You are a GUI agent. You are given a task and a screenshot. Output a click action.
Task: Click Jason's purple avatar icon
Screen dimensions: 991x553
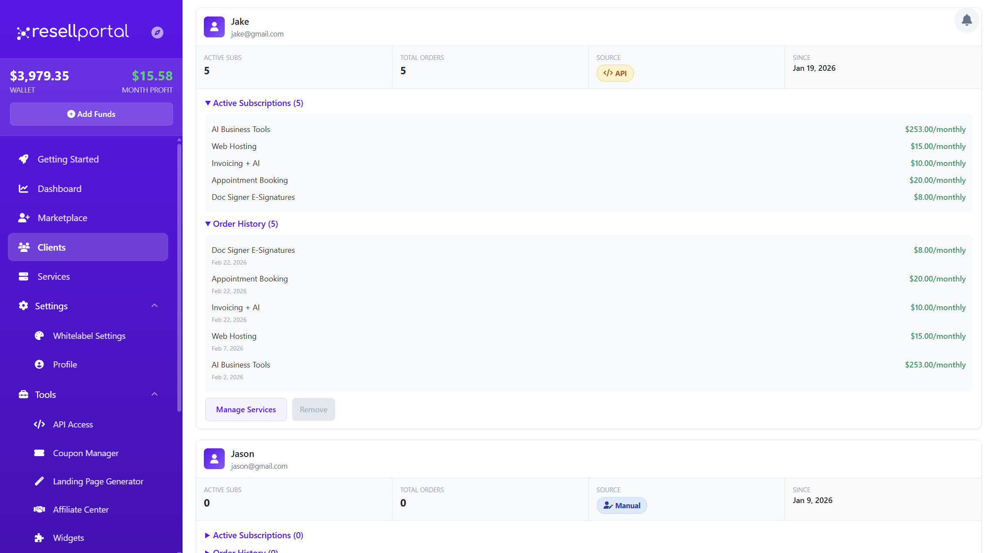click(214, 459)
